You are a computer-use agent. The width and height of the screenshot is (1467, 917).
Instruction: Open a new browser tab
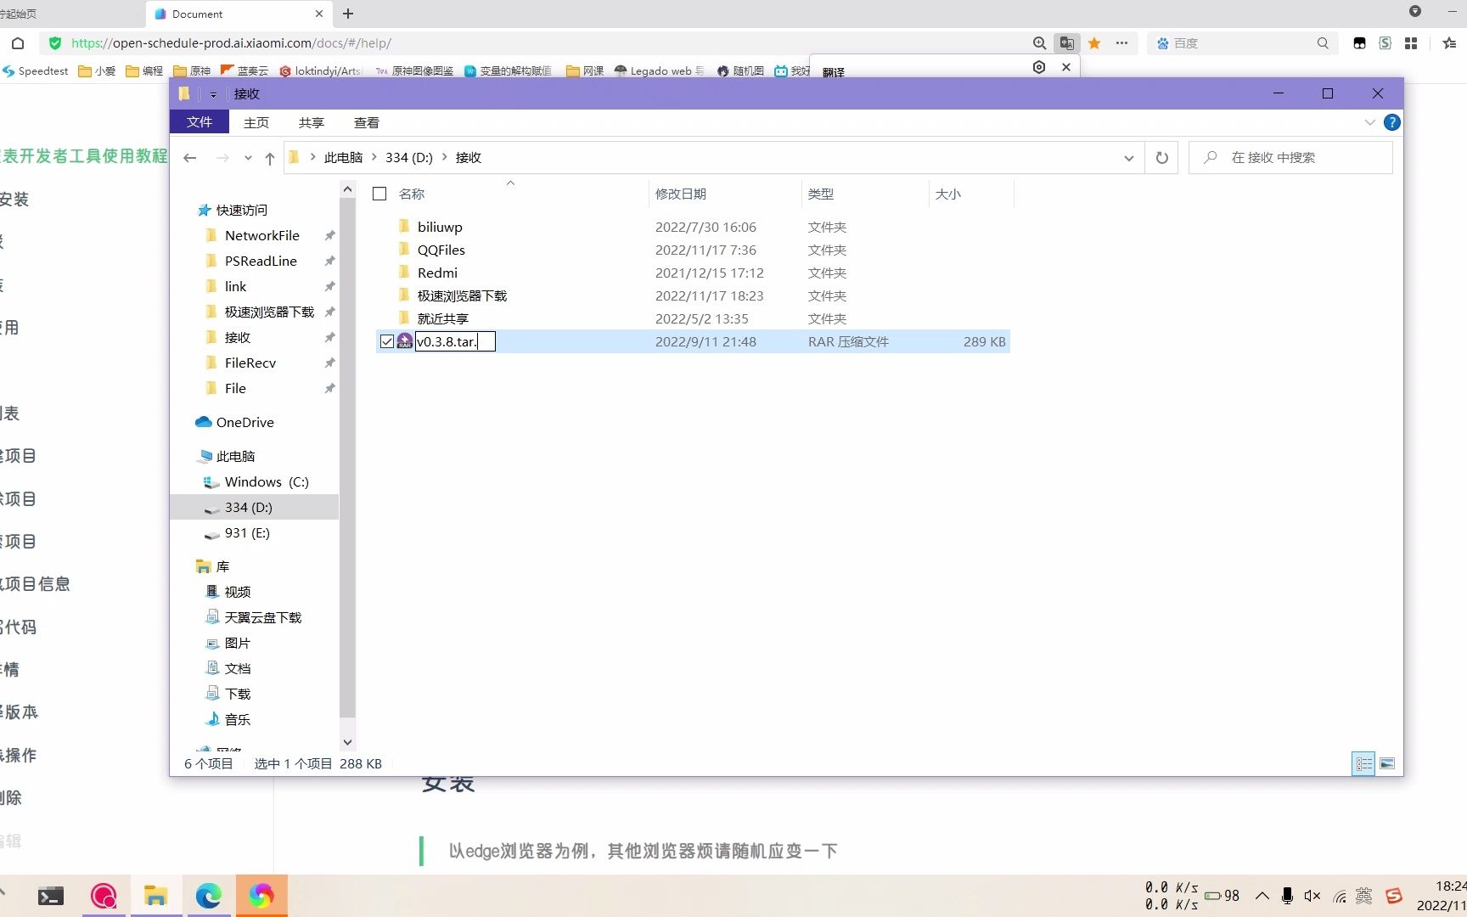(348, 14)
